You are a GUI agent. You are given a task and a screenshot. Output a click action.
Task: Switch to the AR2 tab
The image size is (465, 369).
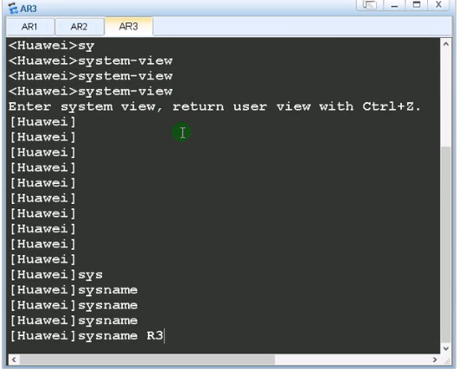click(80, 27)
